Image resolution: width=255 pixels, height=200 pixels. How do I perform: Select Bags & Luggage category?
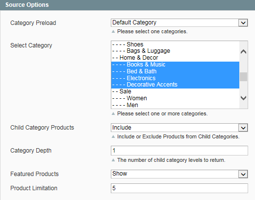[175, 51]
